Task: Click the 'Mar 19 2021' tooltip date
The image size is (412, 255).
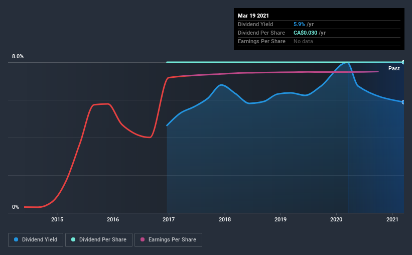Action: pyautogui.click(x=253, y=16)
